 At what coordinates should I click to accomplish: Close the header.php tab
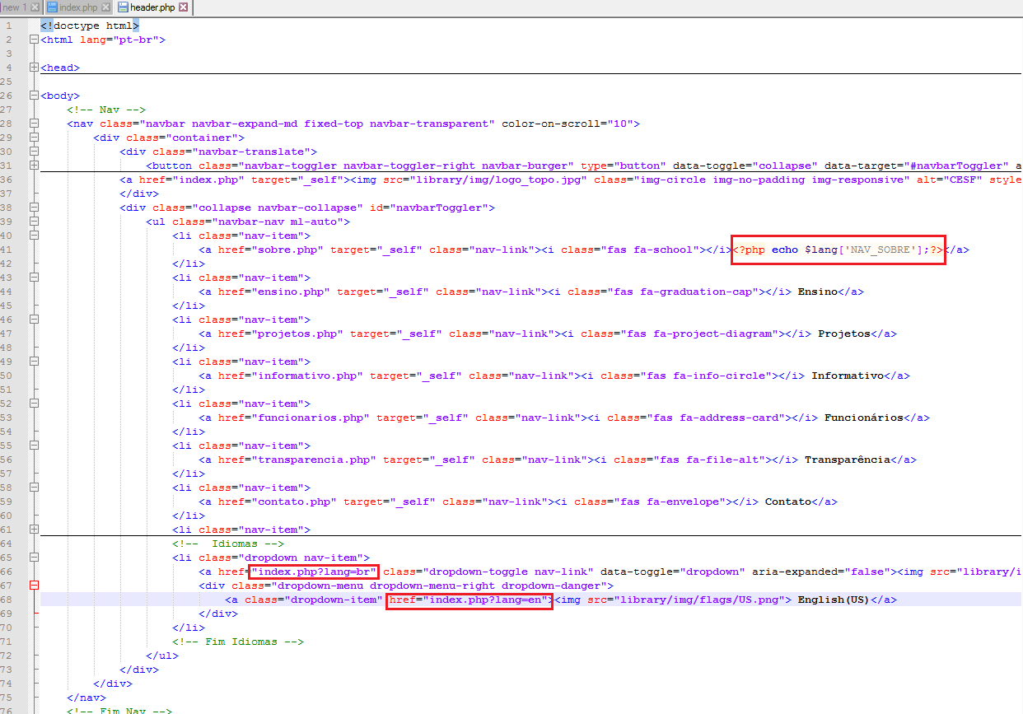[x=183, y=7]
